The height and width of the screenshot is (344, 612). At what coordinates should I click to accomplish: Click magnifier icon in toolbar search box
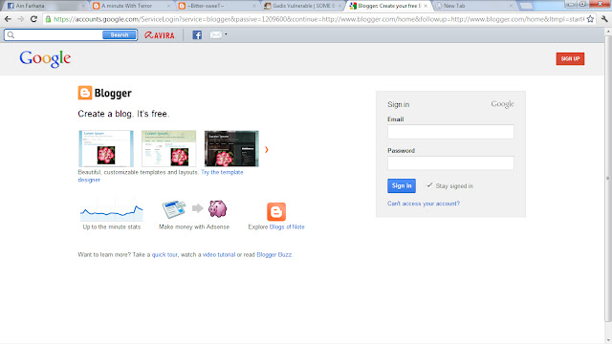(x=11, y=34)
